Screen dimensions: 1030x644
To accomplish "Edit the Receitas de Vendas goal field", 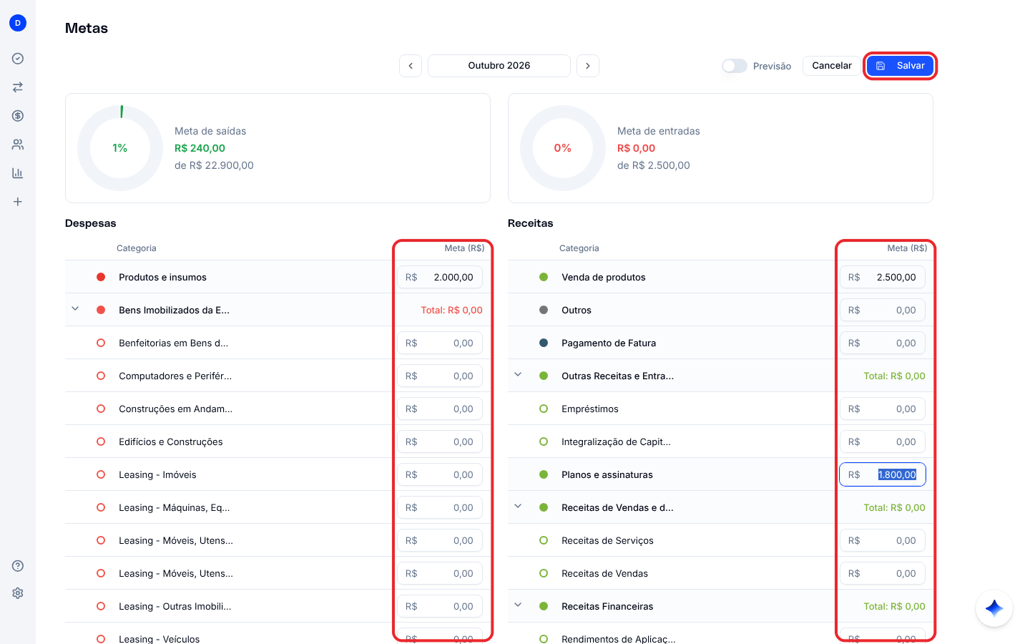I will tap(883, 573).
